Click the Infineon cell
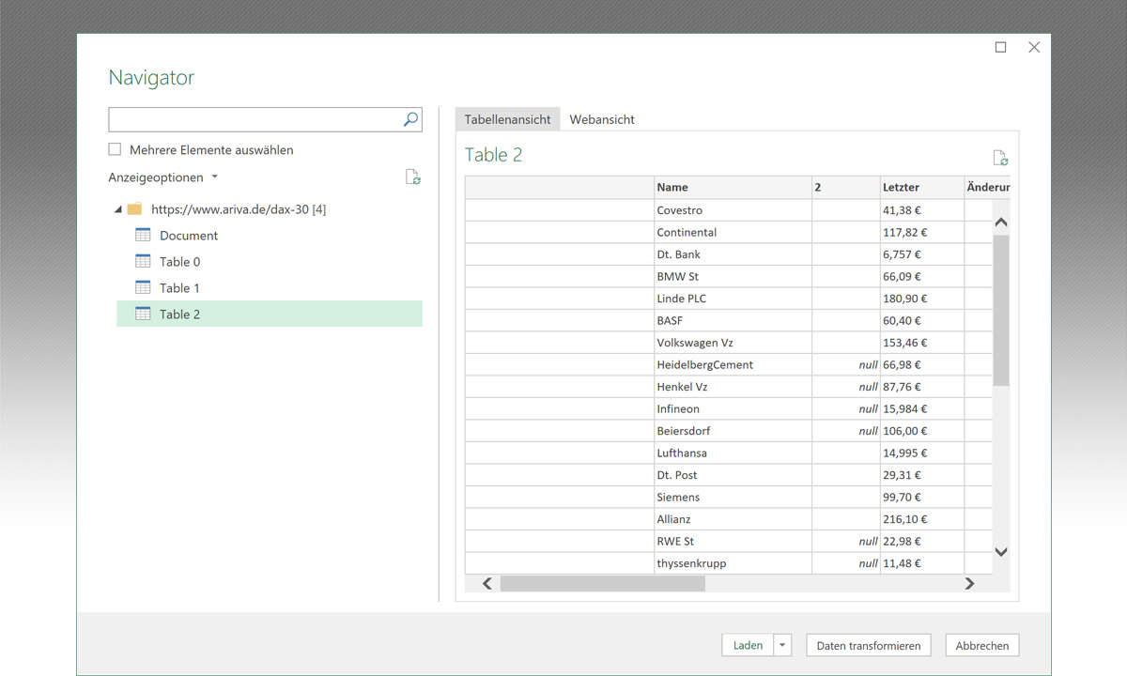 733,408
